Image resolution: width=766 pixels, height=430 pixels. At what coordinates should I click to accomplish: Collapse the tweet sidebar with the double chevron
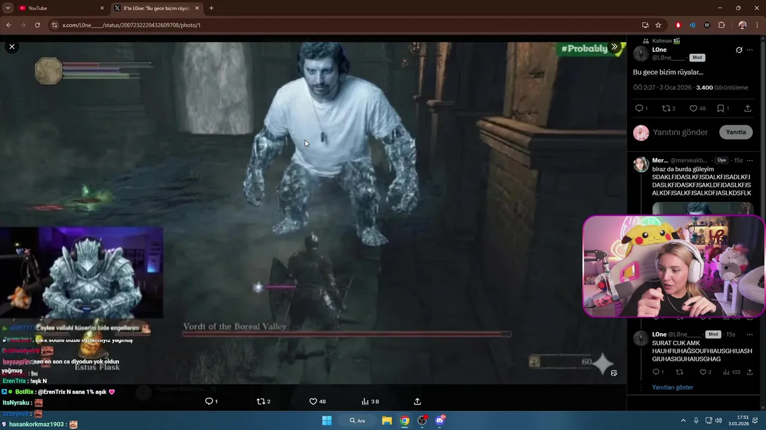coord(614,47)
